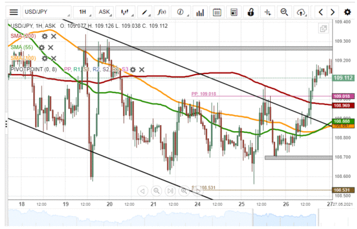Click the zoom-out magnifier on chart overlay

(x=156, y=190)
